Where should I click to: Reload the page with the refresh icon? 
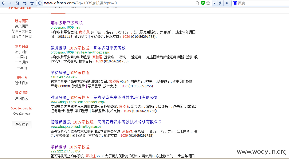coord(17,3)
